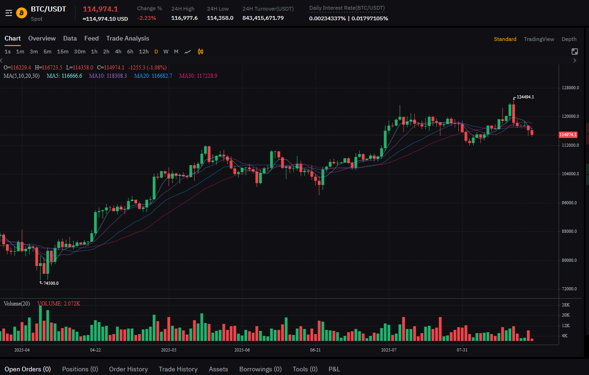Switch to the Overview tab
Viewport: 589px width, 375px height.
pos(42,39)
